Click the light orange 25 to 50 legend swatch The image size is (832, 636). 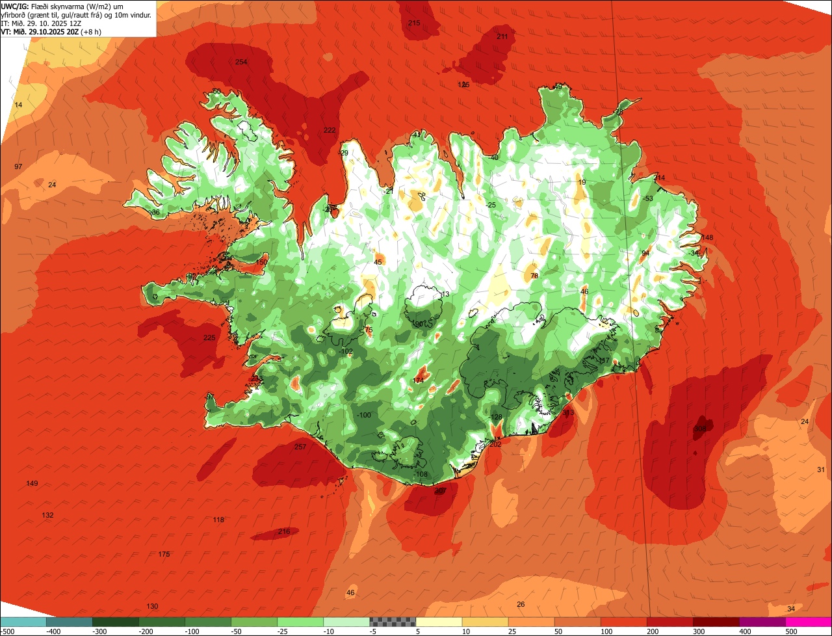tap(532, 622)
